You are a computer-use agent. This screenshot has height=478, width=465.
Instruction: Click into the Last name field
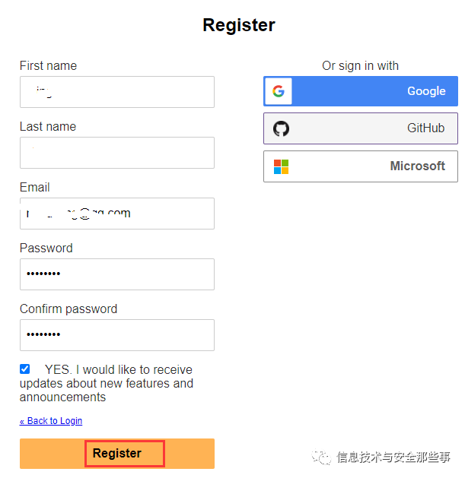click(117, 153)
